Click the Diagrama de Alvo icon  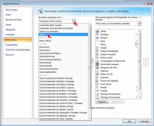point(97,67)
